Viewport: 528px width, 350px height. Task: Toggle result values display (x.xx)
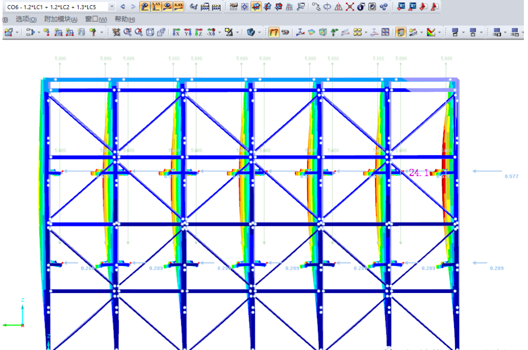(x=156, y=7)
